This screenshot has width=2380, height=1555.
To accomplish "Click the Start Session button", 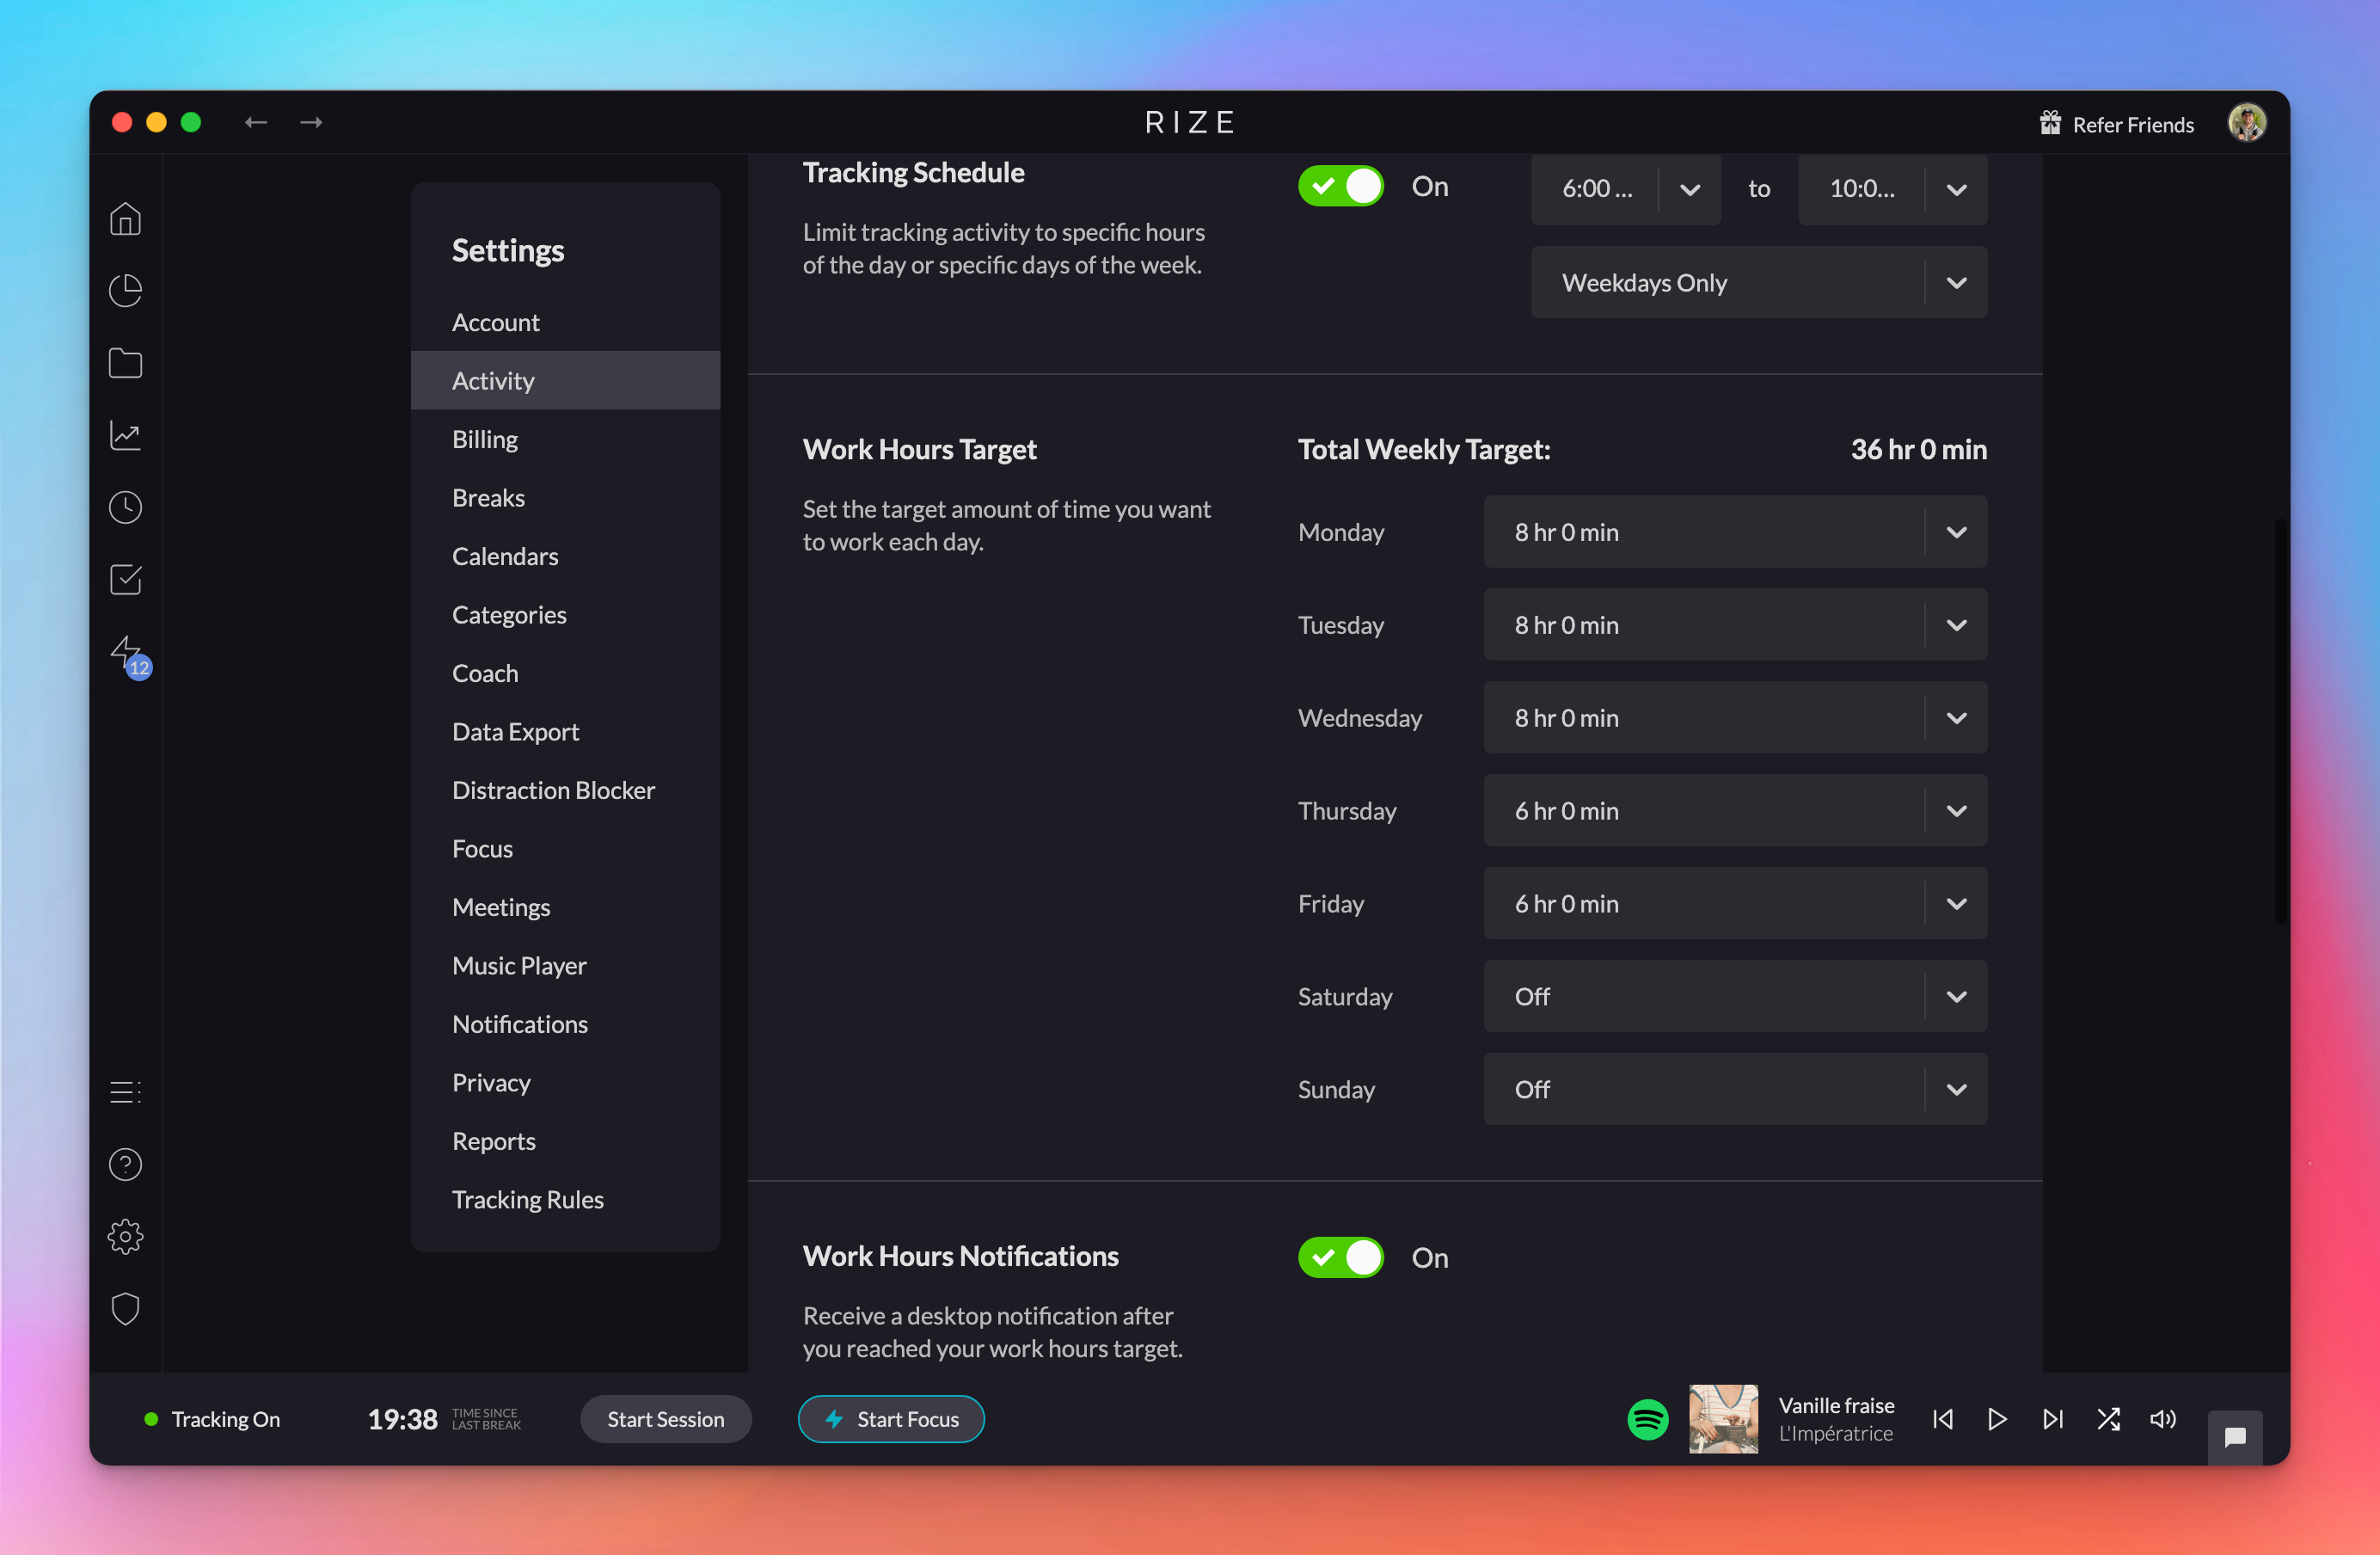I will click(x=666, y=1419).
